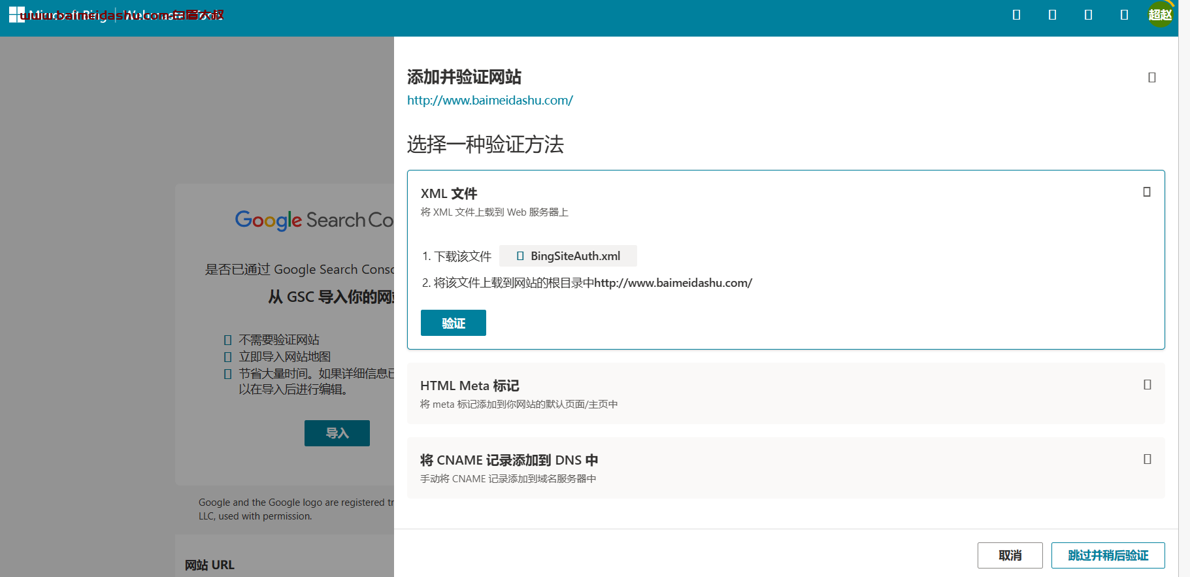The height and width of the screenshot is (577, 1190).
Task: Click the 导入 button in GSC card
Action: point(337,433)
